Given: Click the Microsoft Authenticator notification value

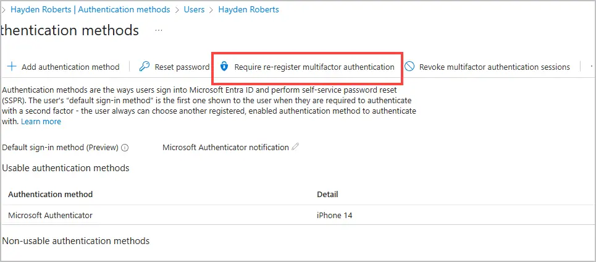Looking at the screenshot, I should [225, 148].
